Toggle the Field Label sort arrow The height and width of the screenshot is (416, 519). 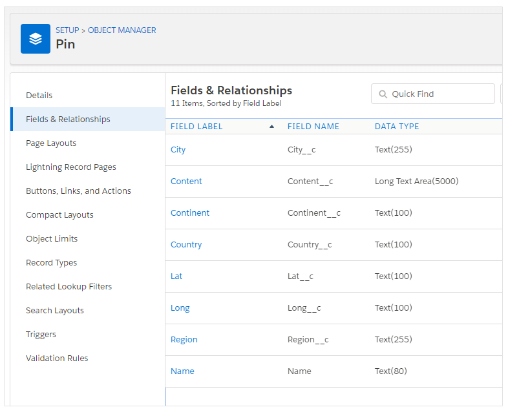(271, 127)
